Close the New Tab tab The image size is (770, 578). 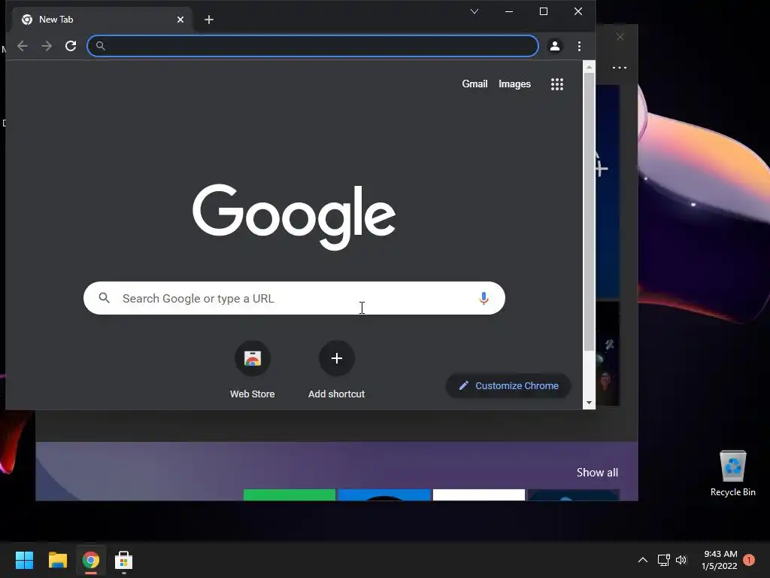pos(180,20)
